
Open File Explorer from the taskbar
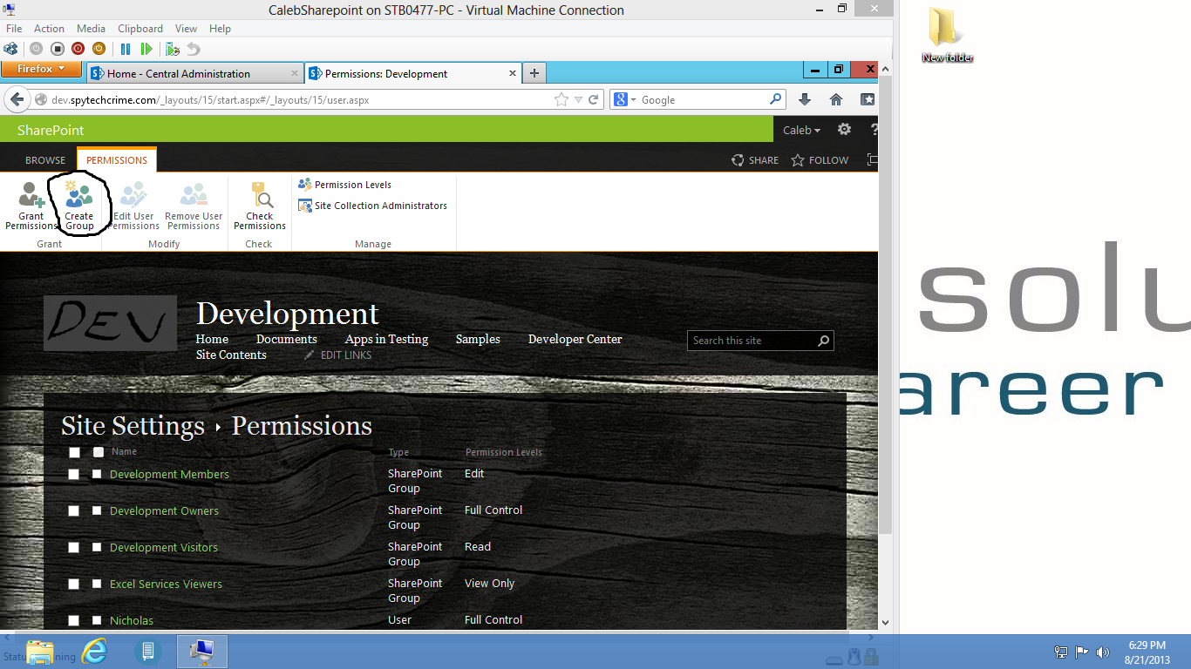tap(40, 651)
